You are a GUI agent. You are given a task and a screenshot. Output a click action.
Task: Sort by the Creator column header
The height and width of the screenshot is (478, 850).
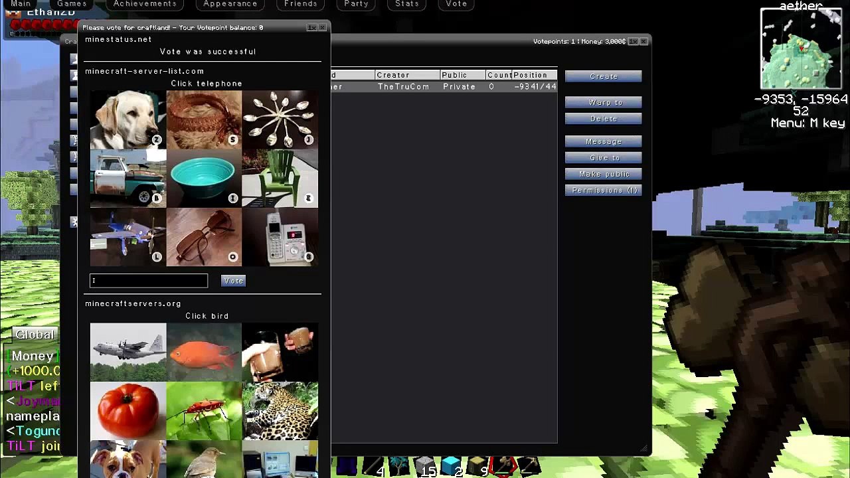pos(408,75)
